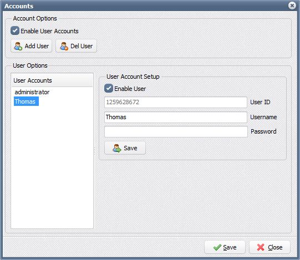Image resolution: width=300 pixels, height=260 pixels.
Task: Click the Accounts title bar
Action: (145, 6)
